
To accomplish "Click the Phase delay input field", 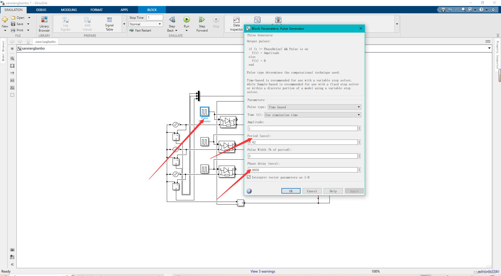I will [x=303, y=170].
